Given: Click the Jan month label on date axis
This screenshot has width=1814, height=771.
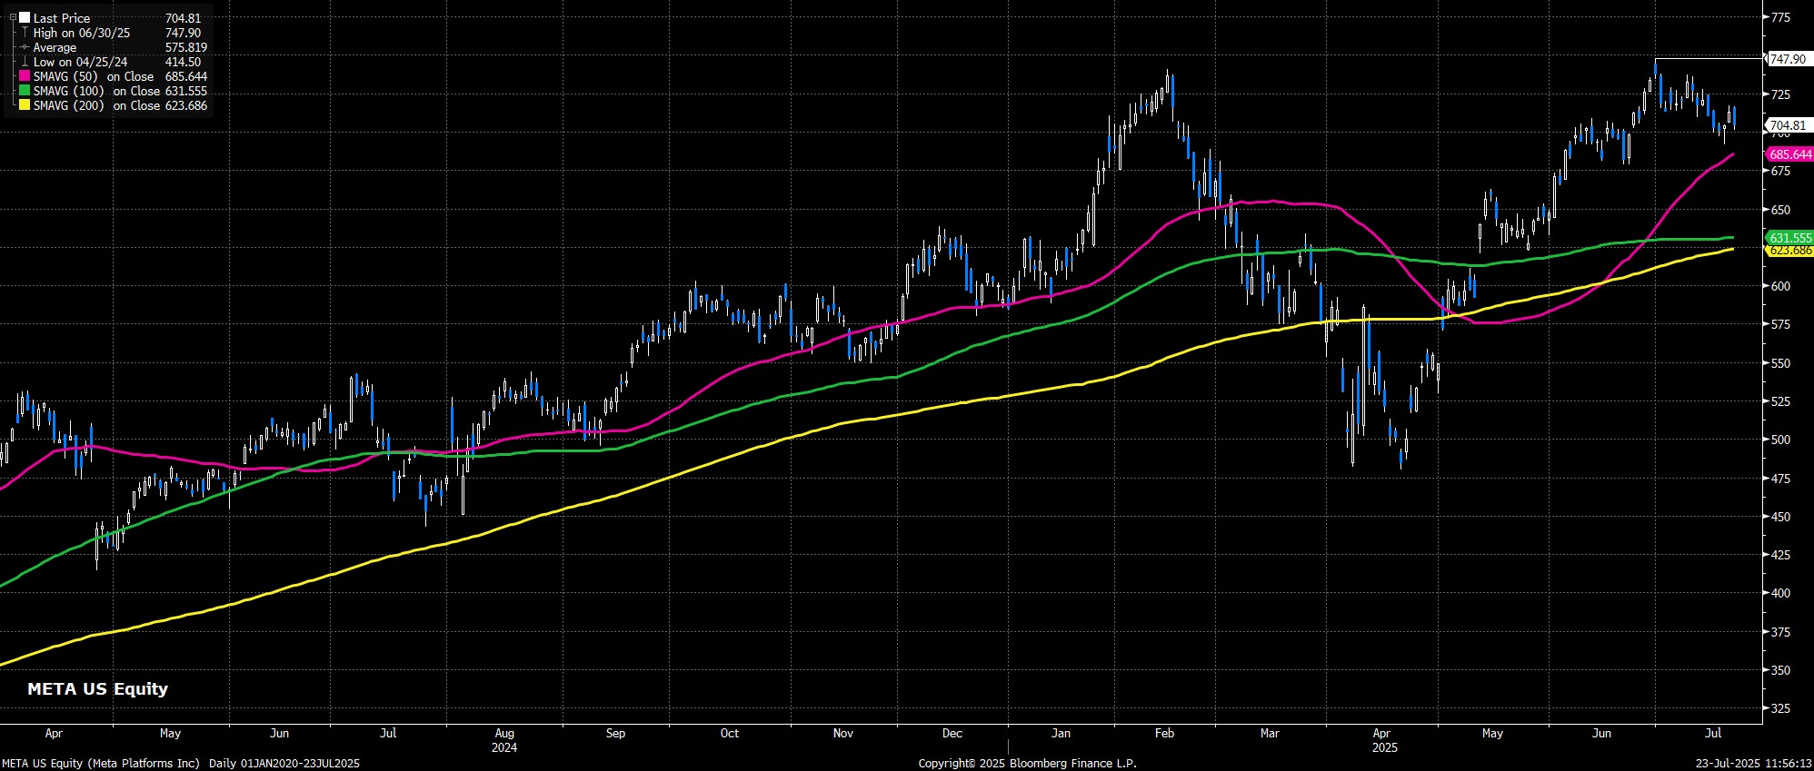Looking at the screenshot, I should 1061,733.
